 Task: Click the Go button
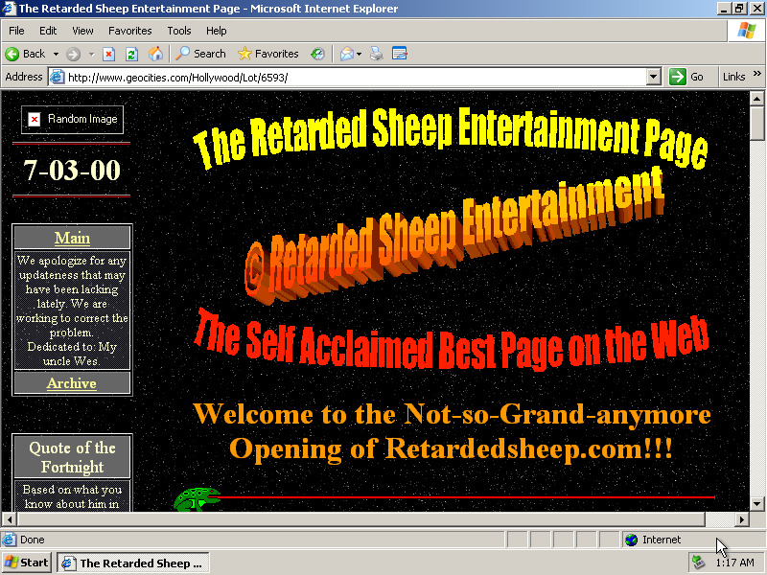pyautogui.click(x=686, y=77)
